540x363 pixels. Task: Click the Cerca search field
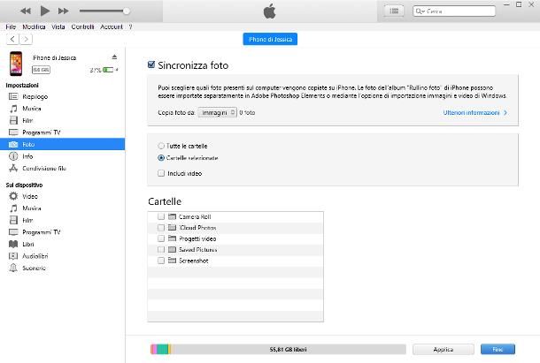pos(454,11)
